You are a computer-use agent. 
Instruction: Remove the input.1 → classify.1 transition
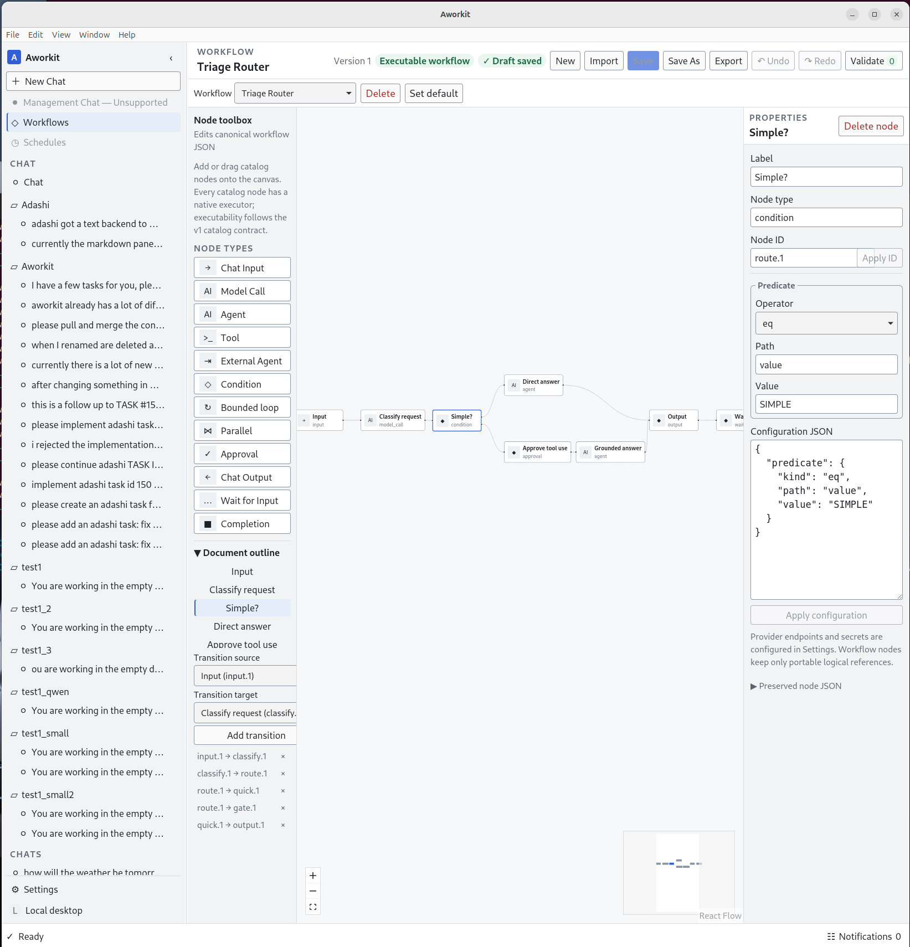(283, 756)
